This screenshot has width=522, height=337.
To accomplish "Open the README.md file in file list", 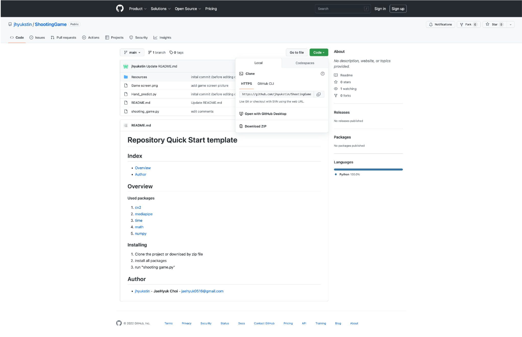I will tap(141, 103).
